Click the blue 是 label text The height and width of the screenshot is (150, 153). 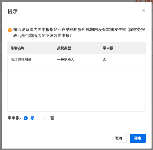(33, 118)
